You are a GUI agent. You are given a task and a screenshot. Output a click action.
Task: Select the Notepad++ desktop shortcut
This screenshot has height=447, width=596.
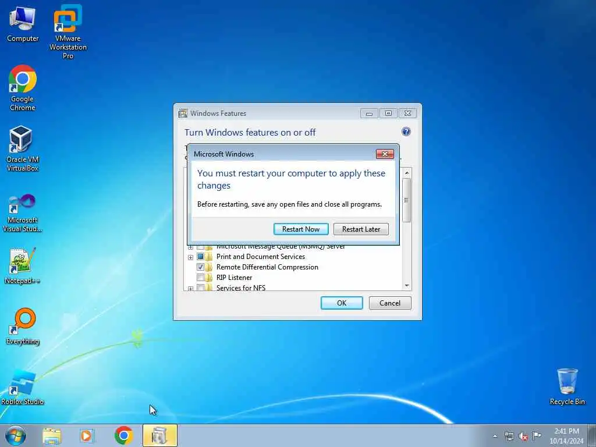pyautogui.click(x=23, y=265)
